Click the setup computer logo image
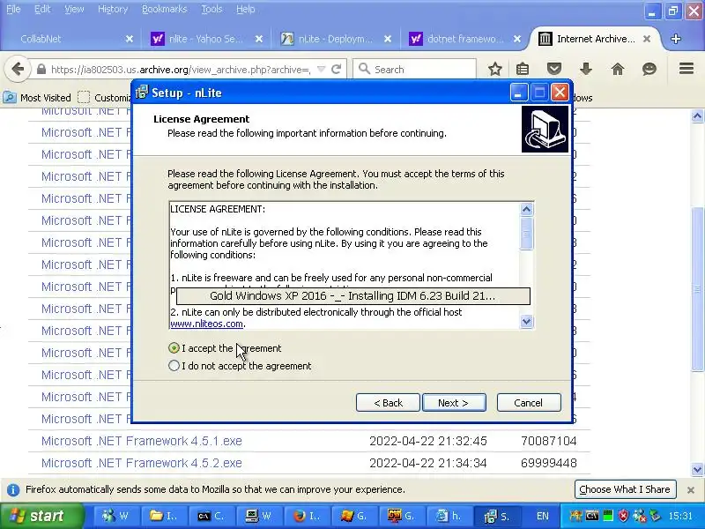The width and height of the screenshot is (705, 529). pos(545,129)
